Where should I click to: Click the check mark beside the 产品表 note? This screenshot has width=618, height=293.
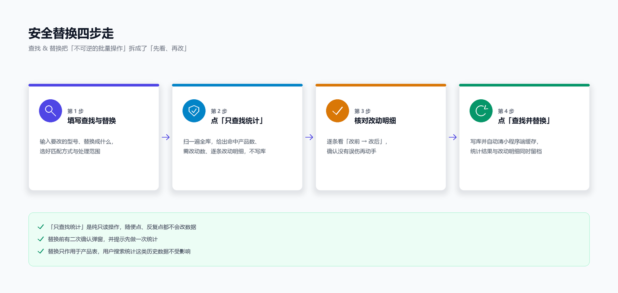pos(41,251)
